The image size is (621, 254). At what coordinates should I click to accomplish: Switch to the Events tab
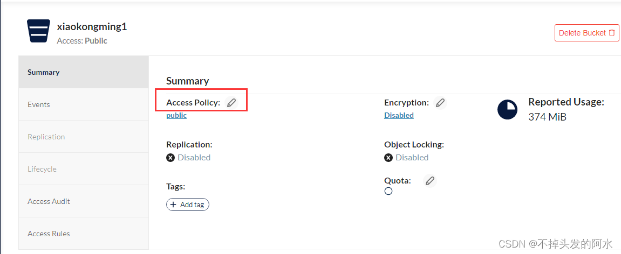tap(84, 104)
